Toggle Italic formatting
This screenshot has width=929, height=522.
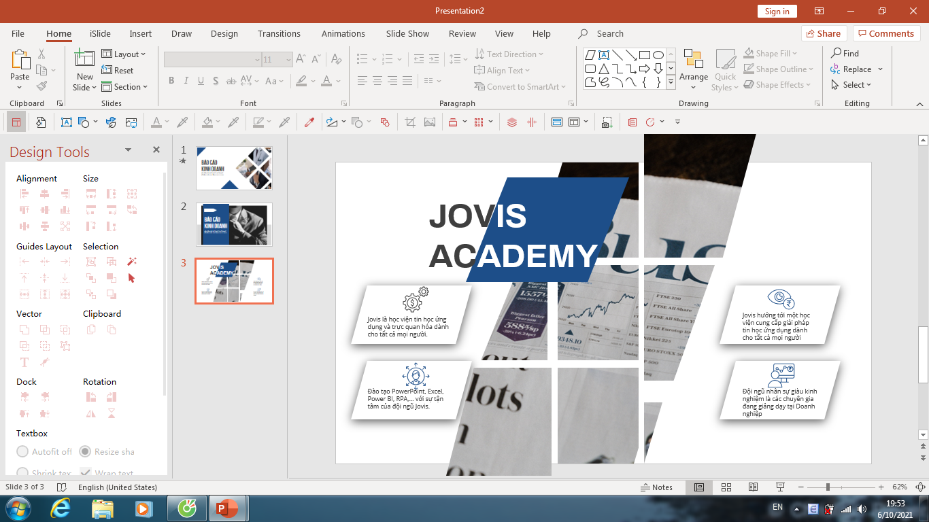tap(186, 81)
